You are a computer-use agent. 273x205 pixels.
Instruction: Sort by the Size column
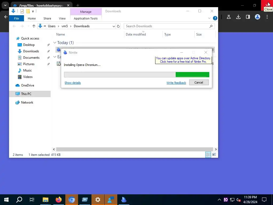pos(199,34)
